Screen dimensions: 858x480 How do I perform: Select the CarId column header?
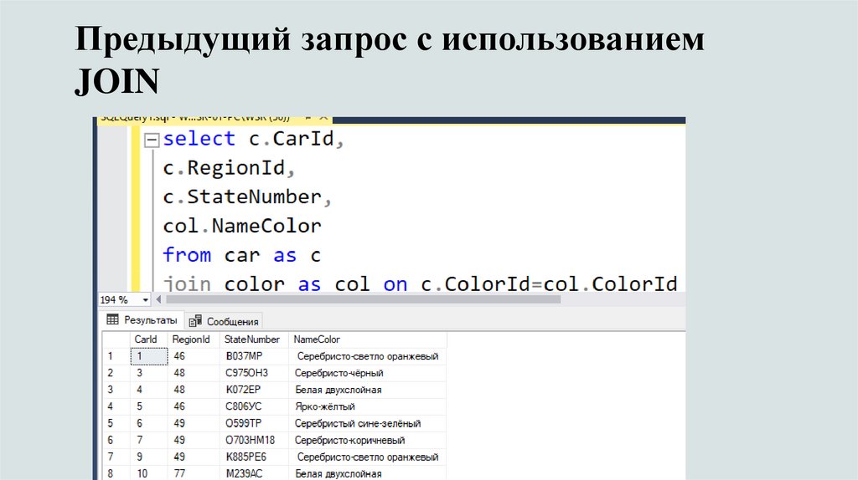pyautogui.click(x=148, y=340)
